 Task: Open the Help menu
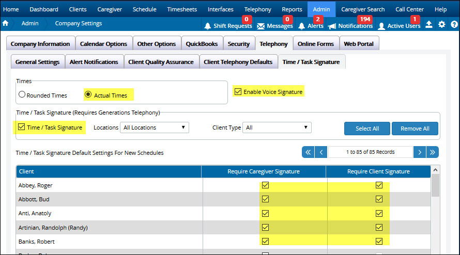[440, 9]
